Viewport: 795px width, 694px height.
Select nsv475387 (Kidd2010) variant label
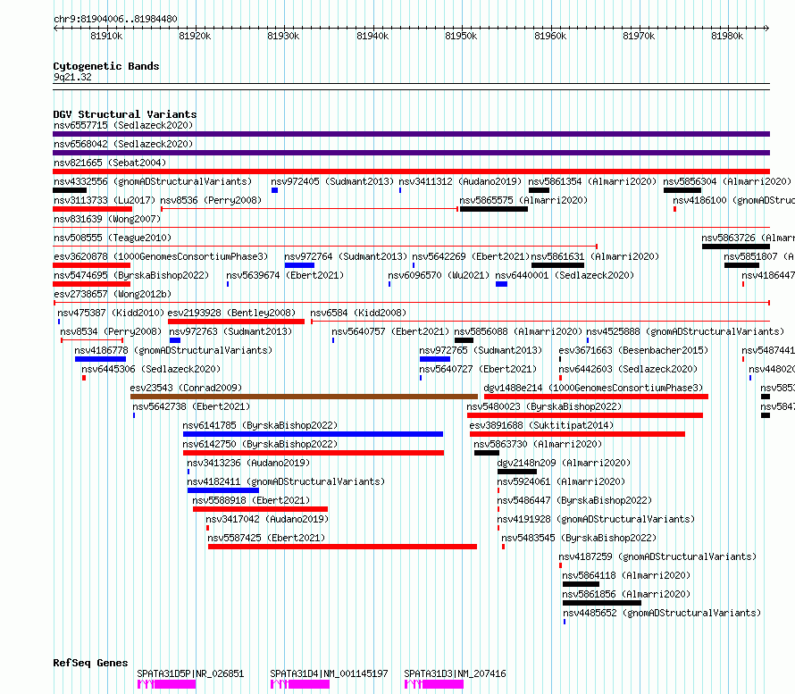[x=111, y=313]
